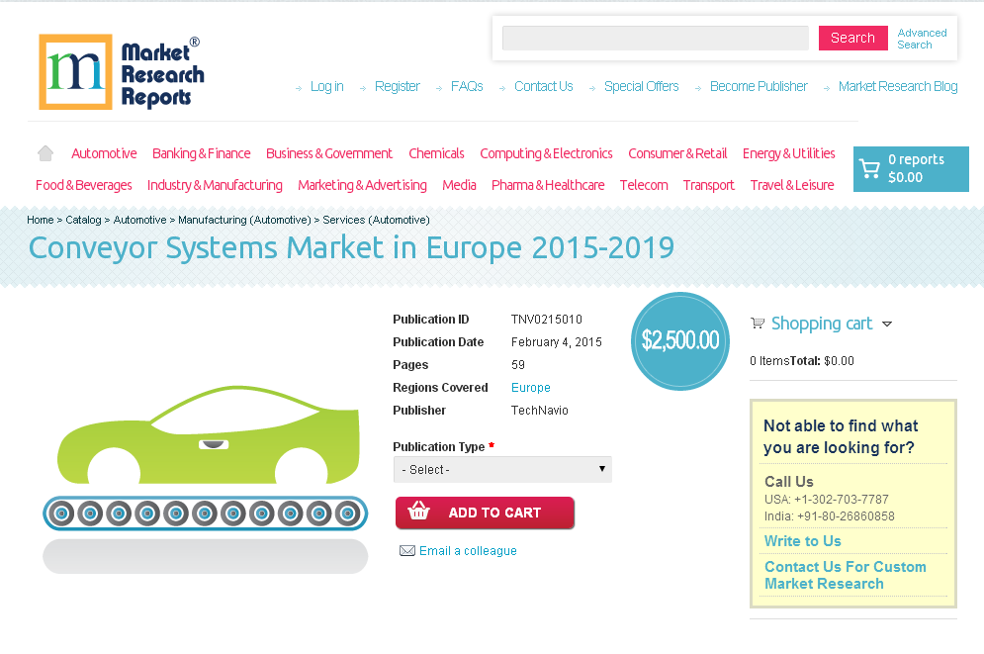The width and height of the screenshot is (984, 654).
Task: Select the $2,500.00 price badge
Action: click(x=679, y=340)
